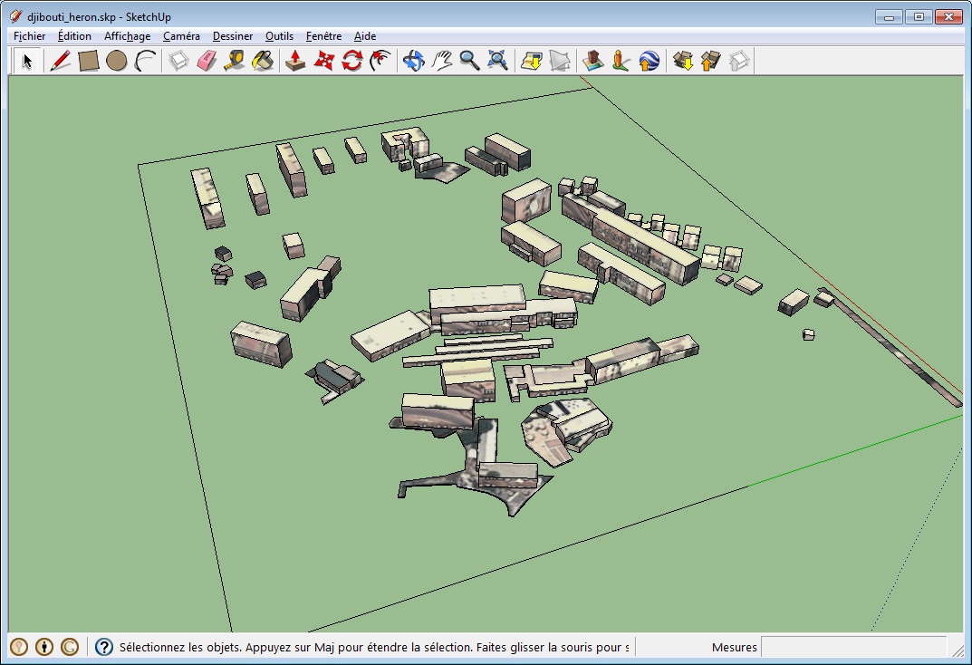Click the Preview in Google Earth icon
The height and width of the screenshot is (665, 972).
point(649,61)
